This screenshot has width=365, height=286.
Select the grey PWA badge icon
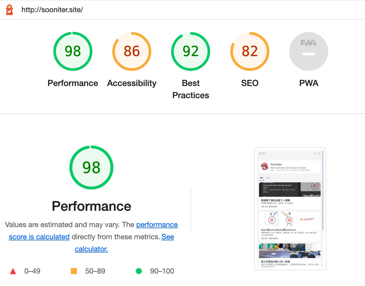point(309,51)
